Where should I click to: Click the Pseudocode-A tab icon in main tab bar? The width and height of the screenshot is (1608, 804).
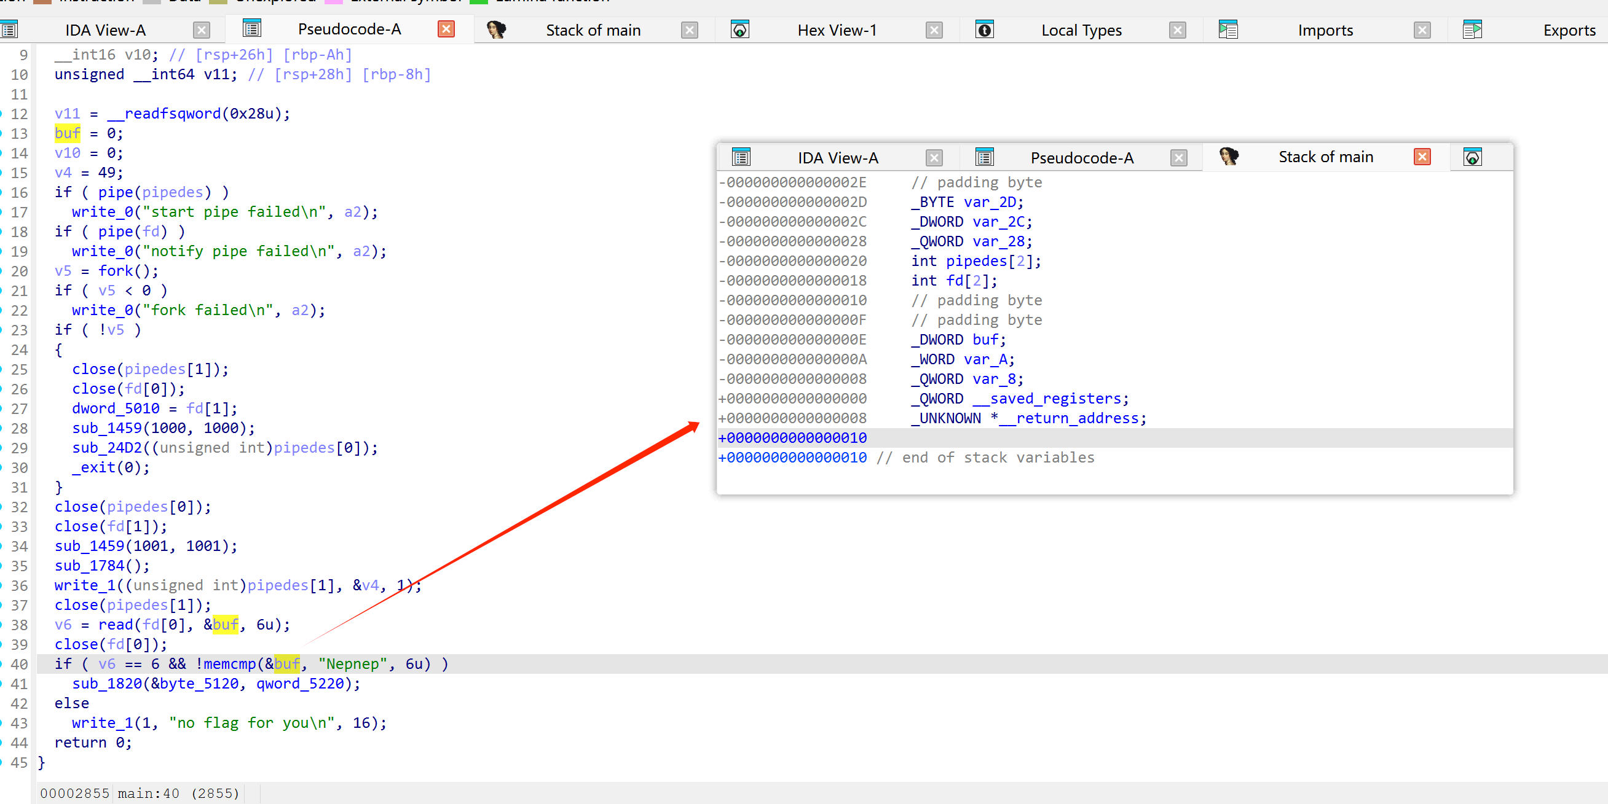(x=252, y=29)
